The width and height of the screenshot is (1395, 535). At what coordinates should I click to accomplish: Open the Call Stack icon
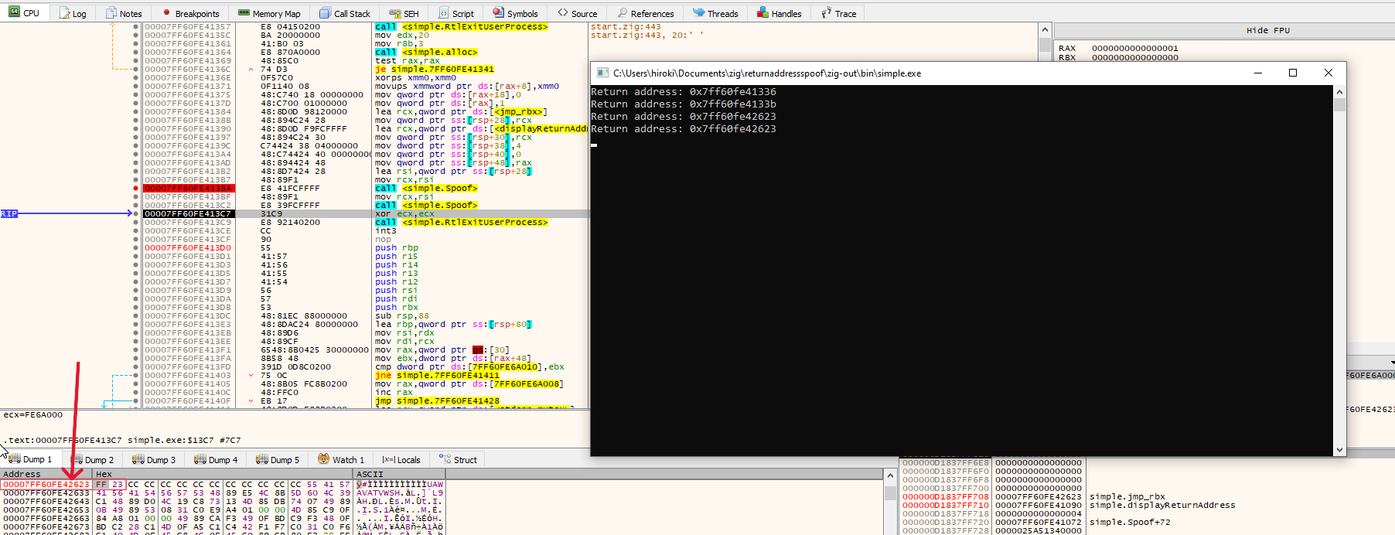click(x=325, y=13)
